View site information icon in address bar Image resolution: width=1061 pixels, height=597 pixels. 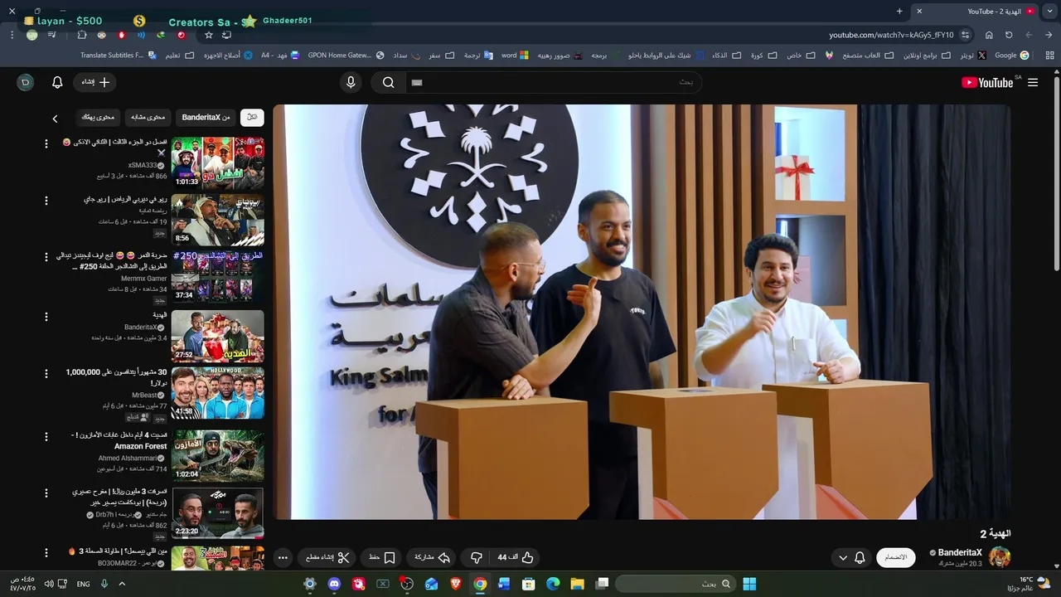click(x=965, y=35)
